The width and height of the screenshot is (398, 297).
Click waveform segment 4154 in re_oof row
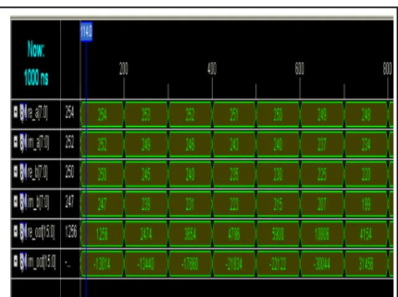366,235
